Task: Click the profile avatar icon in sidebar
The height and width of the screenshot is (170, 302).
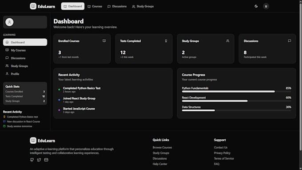Action: (9, 22)
